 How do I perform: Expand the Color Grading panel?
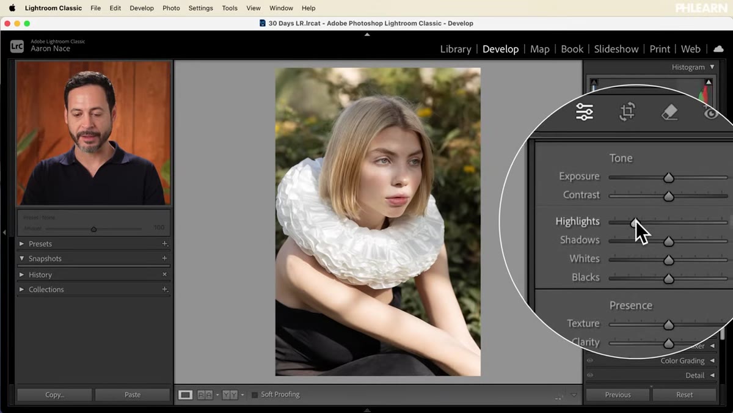point(712,361)
